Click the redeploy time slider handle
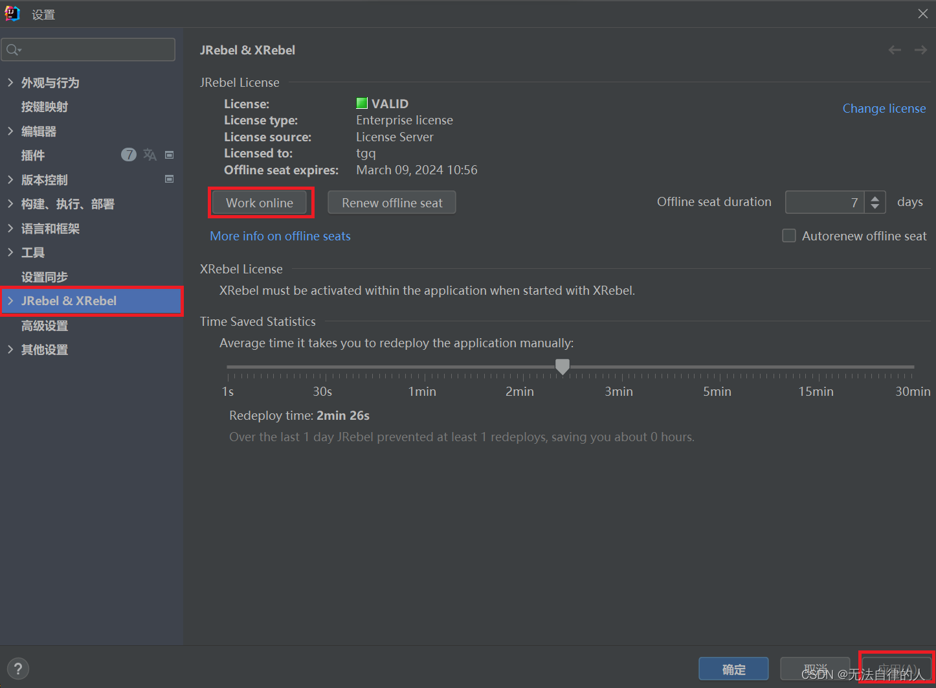 coord(563,367)
